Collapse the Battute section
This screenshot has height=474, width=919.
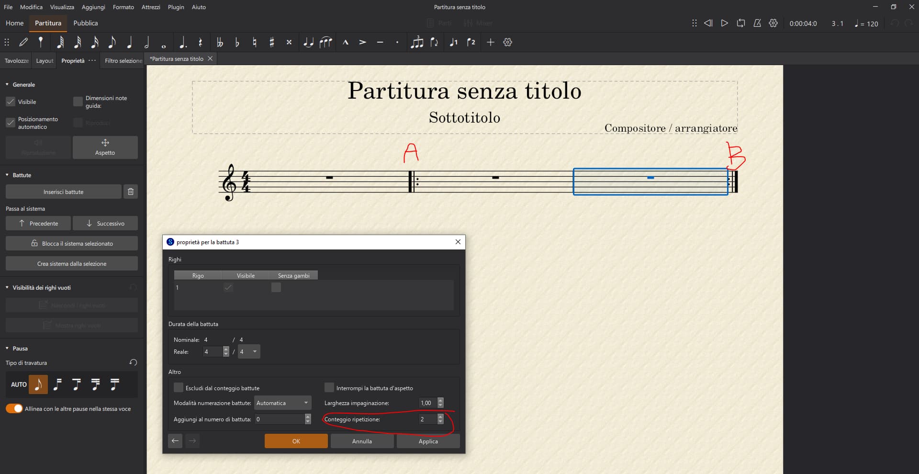tap(7, 175)
